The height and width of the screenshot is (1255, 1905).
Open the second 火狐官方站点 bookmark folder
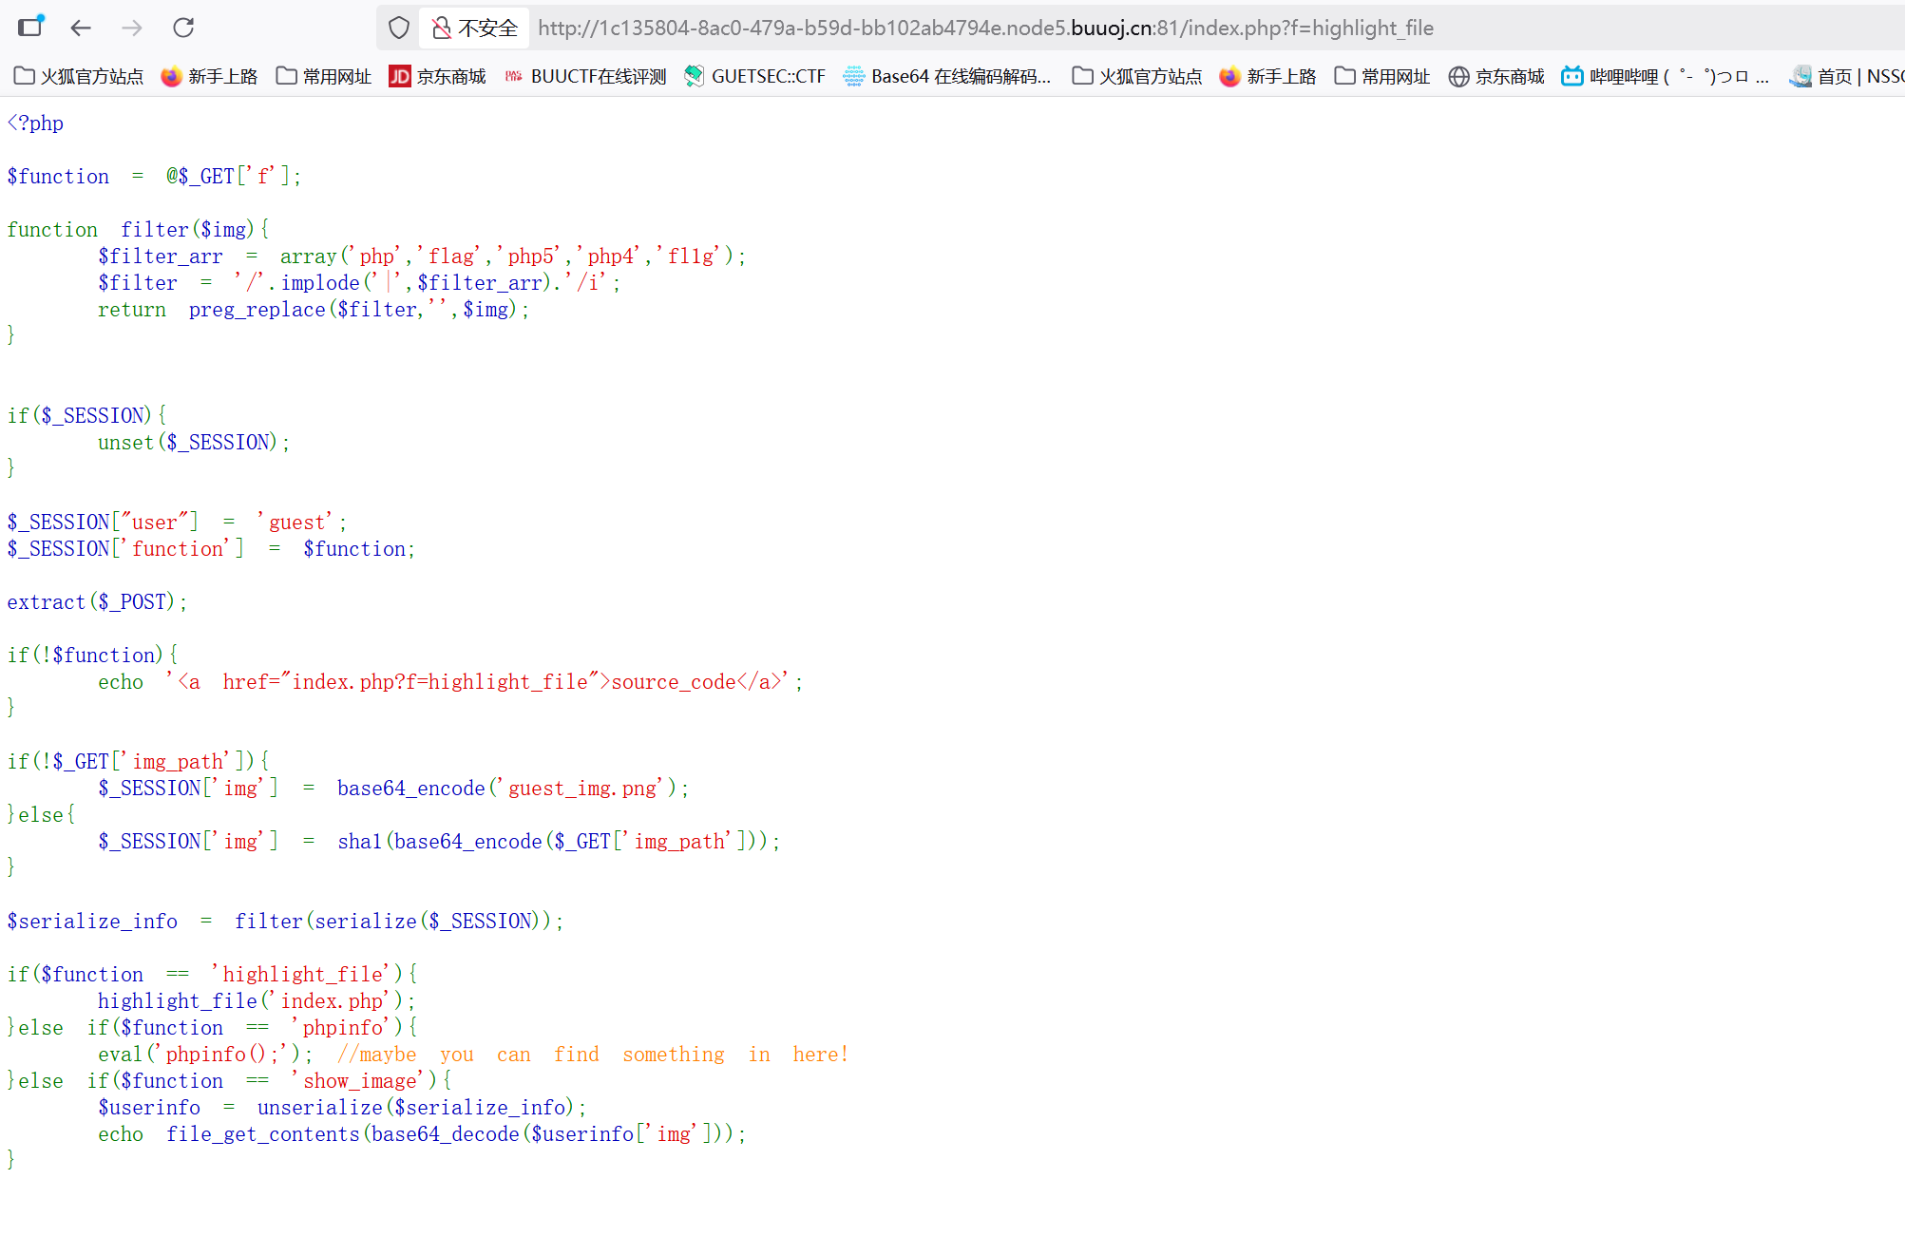(x=1137, y=76)
